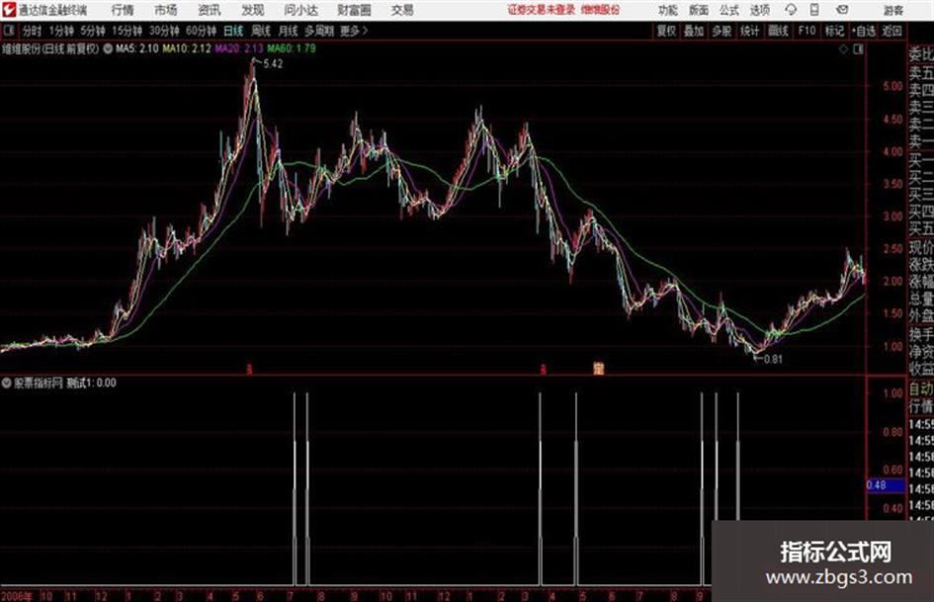Toggle the right info panel icon
This screenshot has width=934, height=602.
coord(858,49)
